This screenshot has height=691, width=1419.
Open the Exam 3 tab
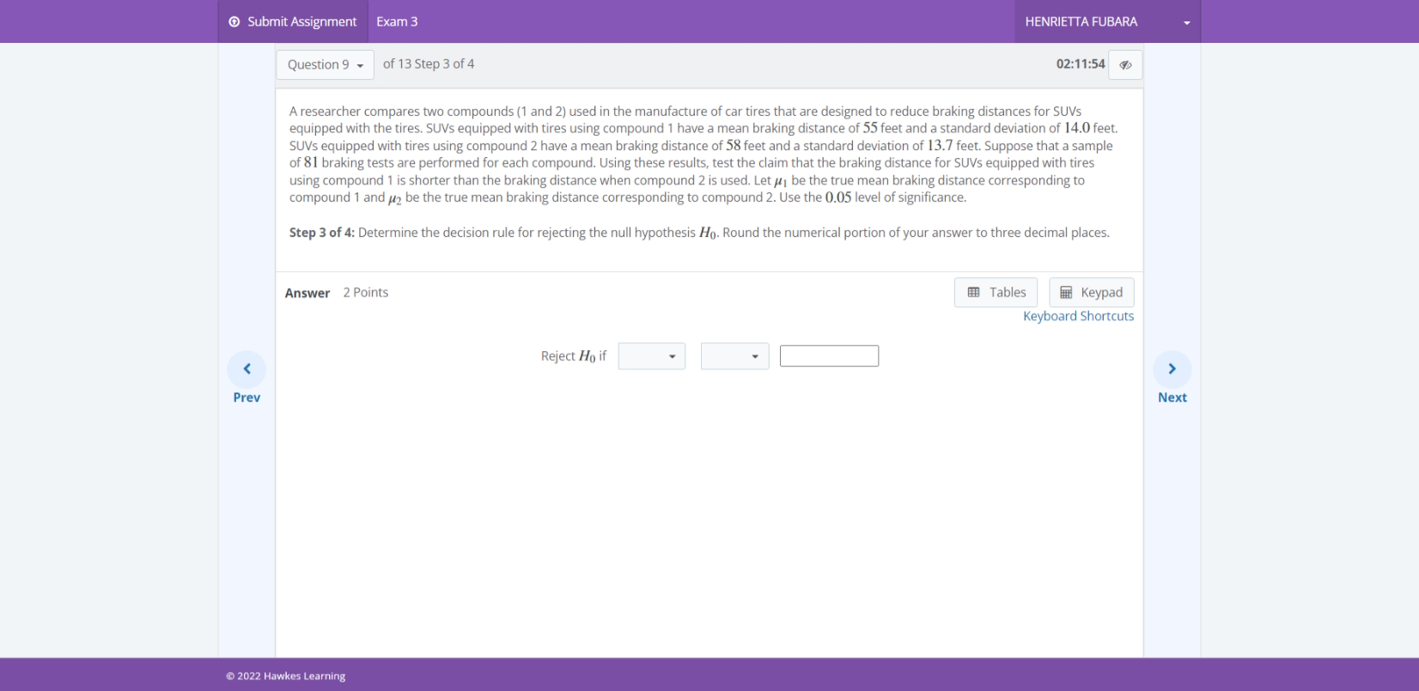point(397,21)
